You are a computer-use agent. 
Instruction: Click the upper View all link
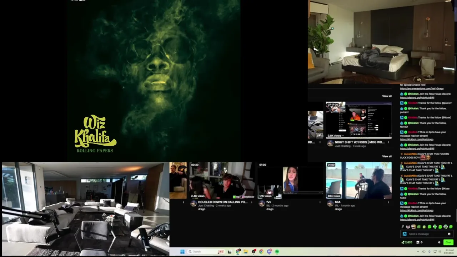point(387,96)
